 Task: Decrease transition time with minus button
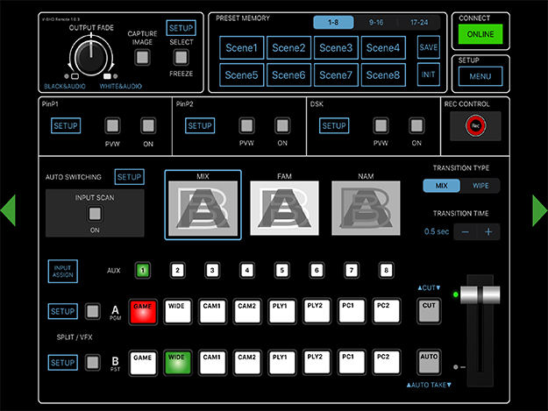[466, 231]
